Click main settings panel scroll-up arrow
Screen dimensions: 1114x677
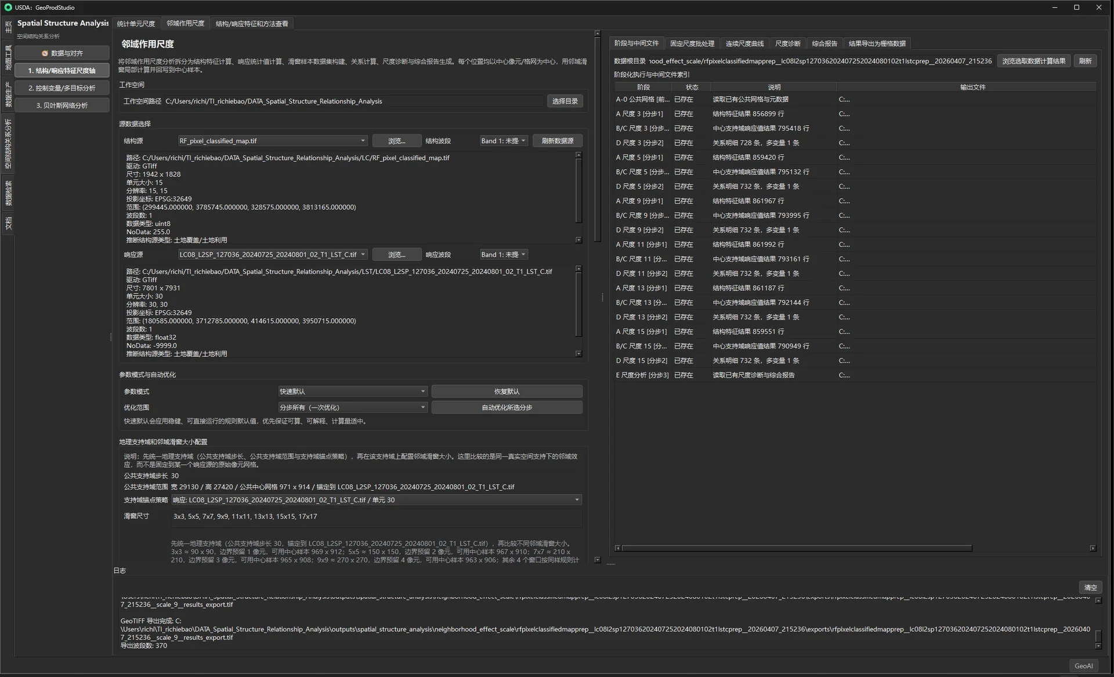tap(598, 34)
